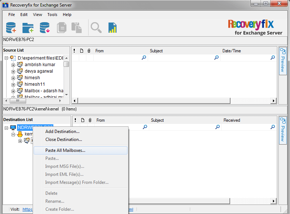Open the Help menu
Viewport: 290px width, 214px height.
[x=67, y=15]
